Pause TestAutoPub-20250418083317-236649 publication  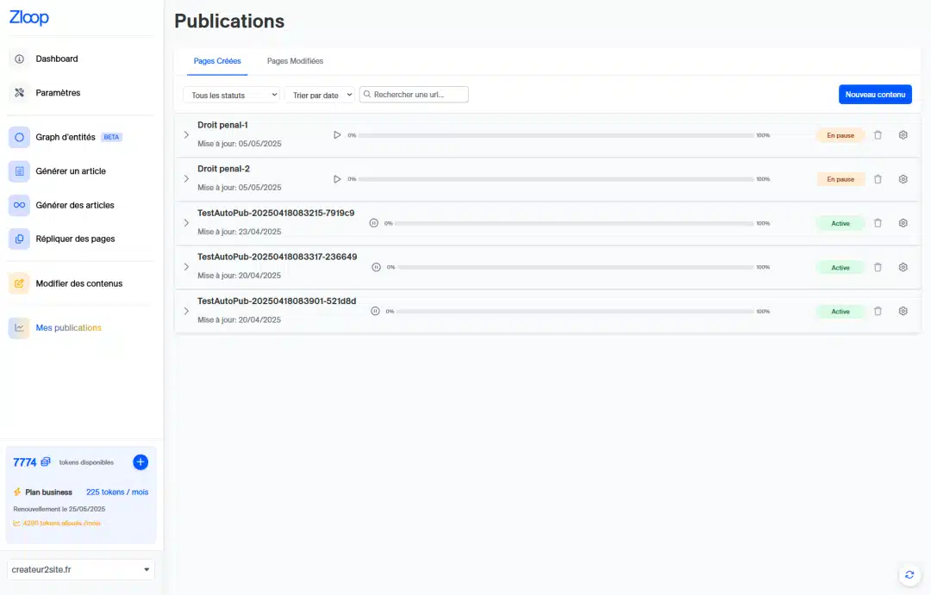point(376,267)
